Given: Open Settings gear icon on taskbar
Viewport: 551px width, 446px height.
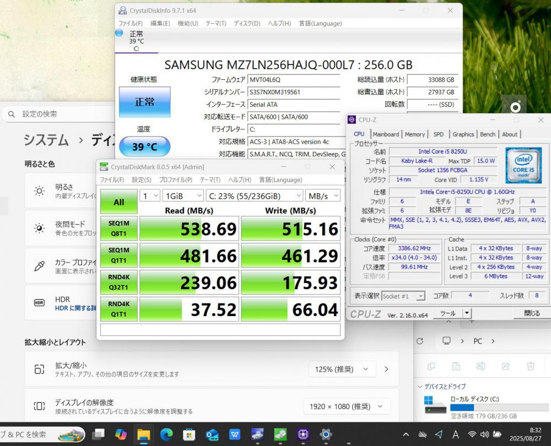Looking at the screenshot, I should 326,435.
